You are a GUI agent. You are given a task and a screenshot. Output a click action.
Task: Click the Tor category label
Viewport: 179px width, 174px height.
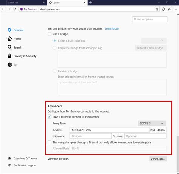click(x=15, y=65)
